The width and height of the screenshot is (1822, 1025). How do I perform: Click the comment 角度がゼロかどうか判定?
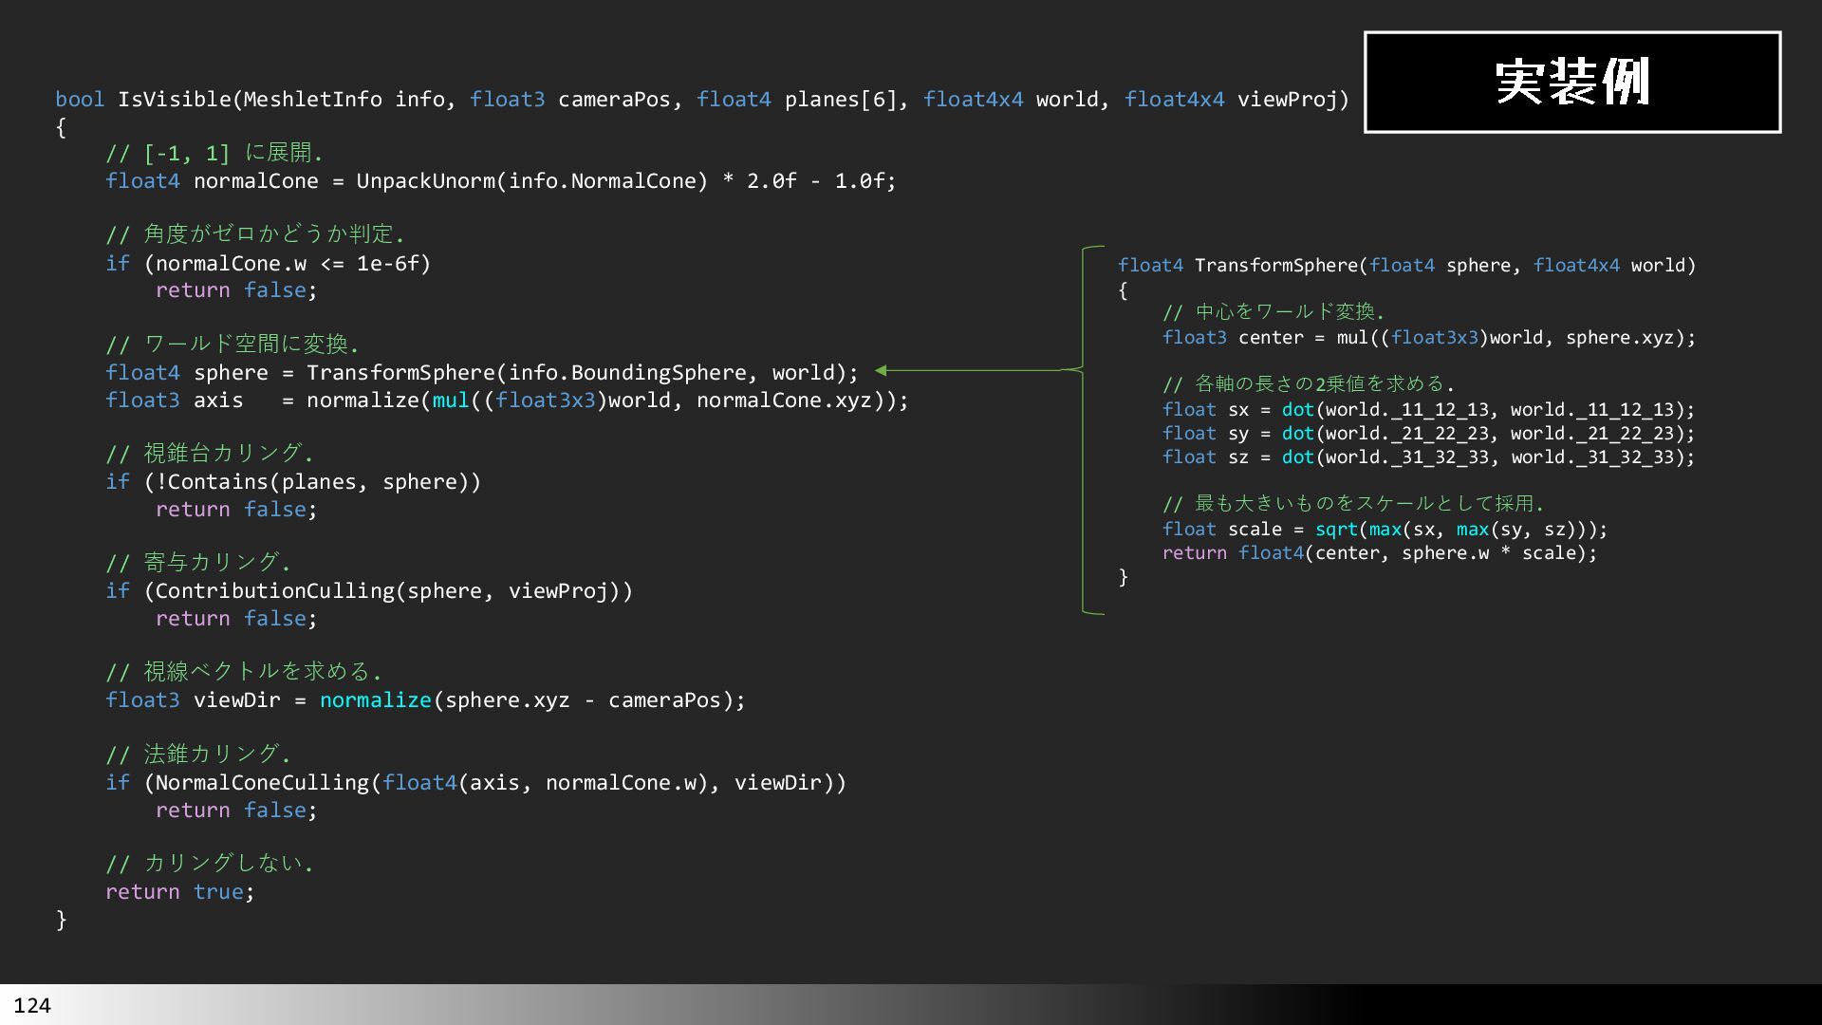[255, 234]
